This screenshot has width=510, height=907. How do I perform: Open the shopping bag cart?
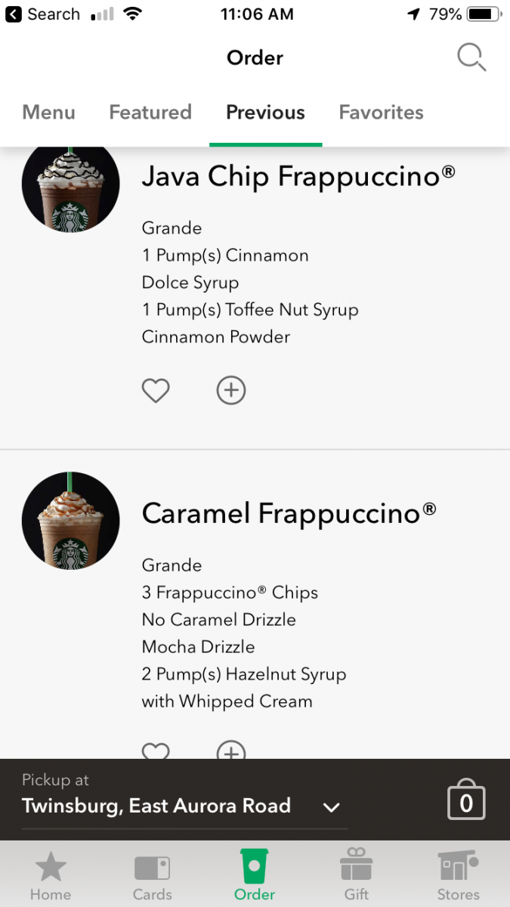click(465, 801)
